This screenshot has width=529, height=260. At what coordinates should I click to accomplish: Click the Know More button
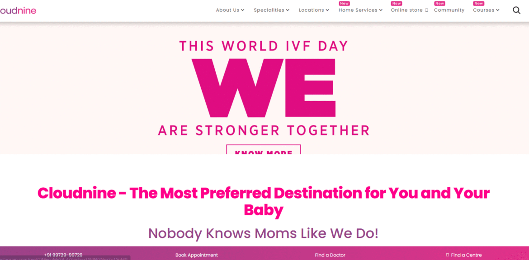(x=263, y=150)
